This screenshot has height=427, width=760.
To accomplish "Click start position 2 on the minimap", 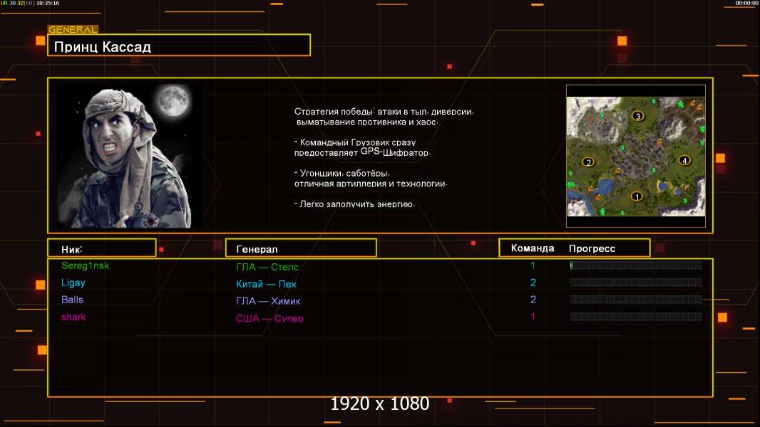I will pyautogui.click(x=588, y=162).
